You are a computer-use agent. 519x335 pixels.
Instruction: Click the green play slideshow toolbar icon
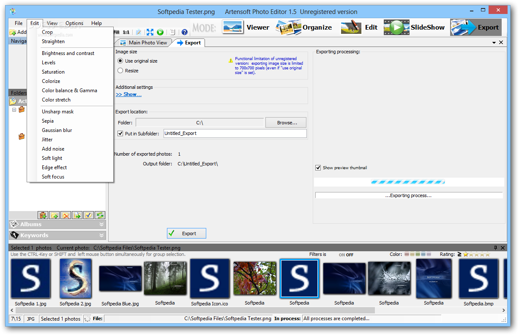(x=160, y=32)
